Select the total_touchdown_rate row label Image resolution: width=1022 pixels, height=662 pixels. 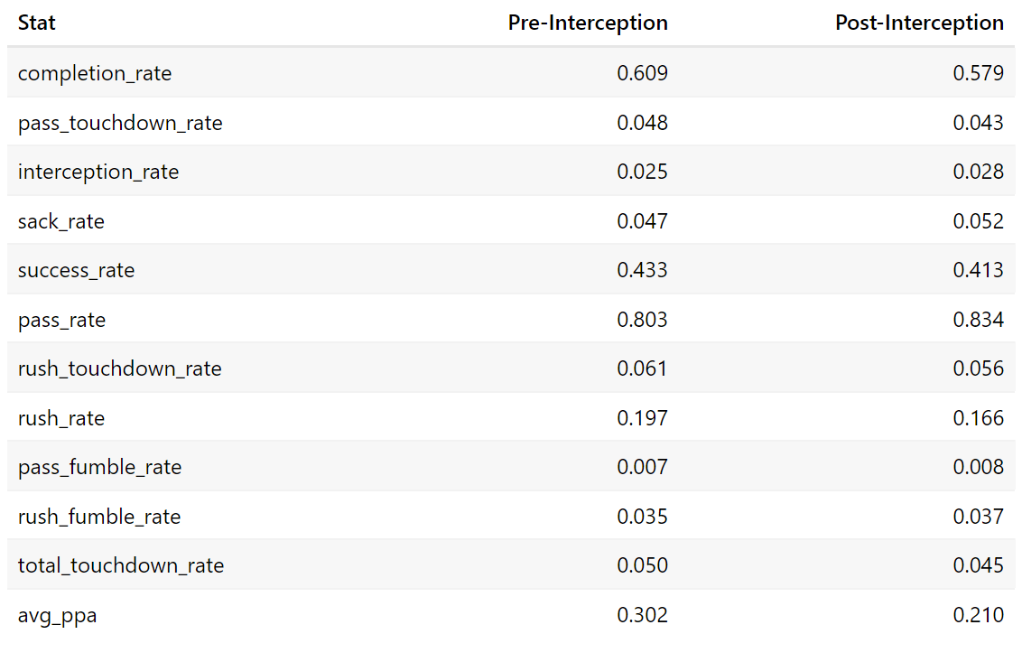point(121,565)
